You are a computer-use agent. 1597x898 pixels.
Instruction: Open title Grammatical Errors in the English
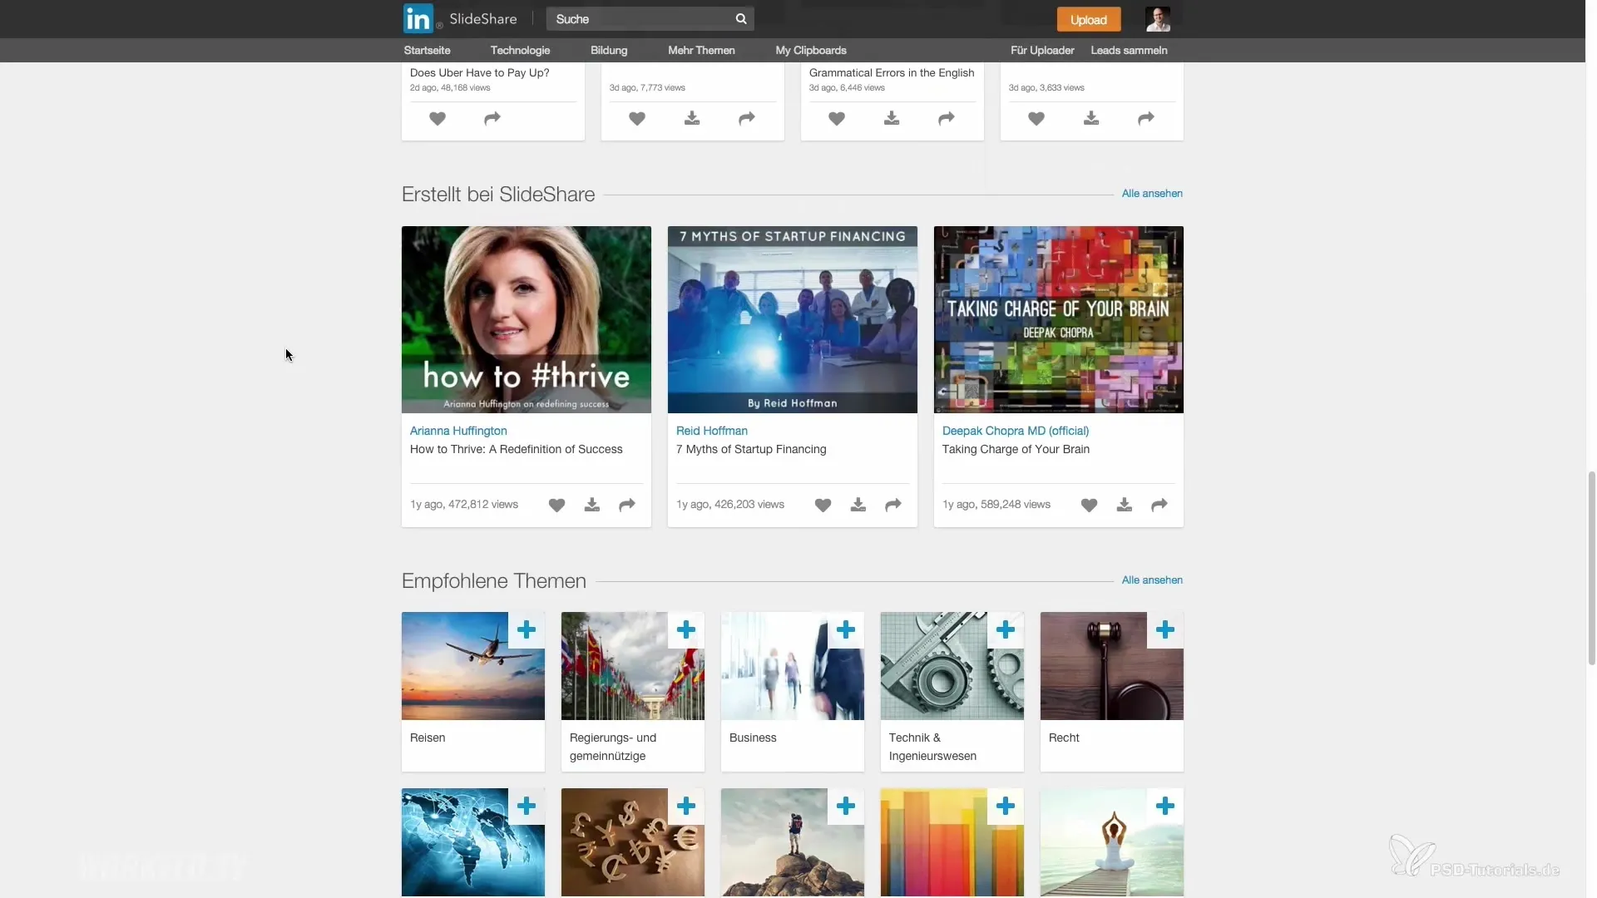click(892, 73)
